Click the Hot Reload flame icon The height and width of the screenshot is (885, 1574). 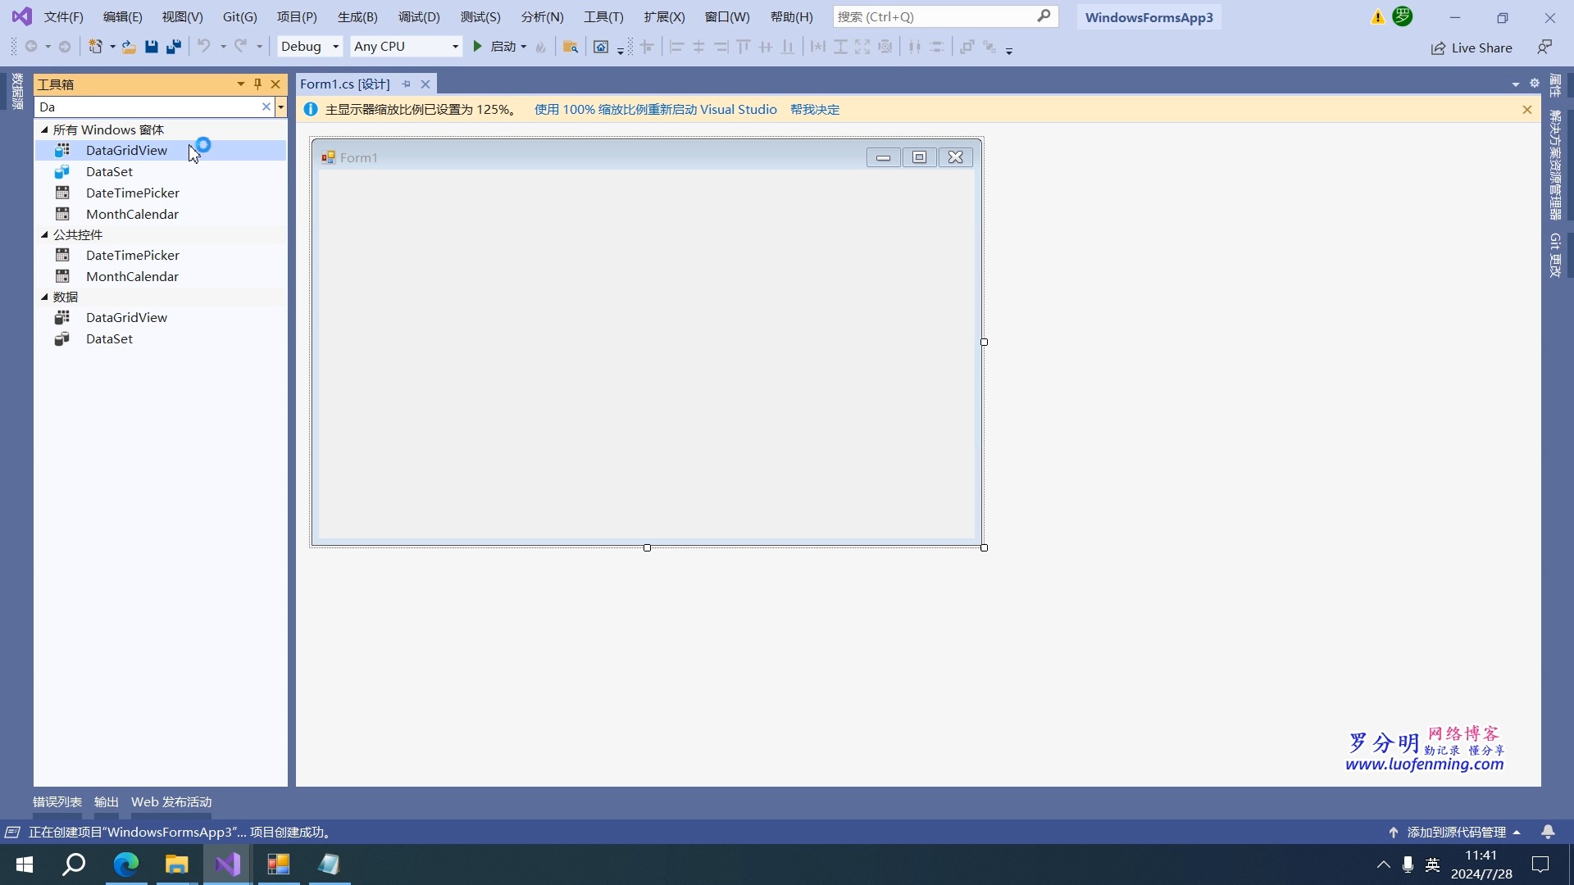541,47
